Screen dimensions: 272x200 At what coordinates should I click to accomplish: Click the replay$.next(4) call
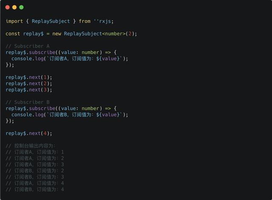[29, 133]
